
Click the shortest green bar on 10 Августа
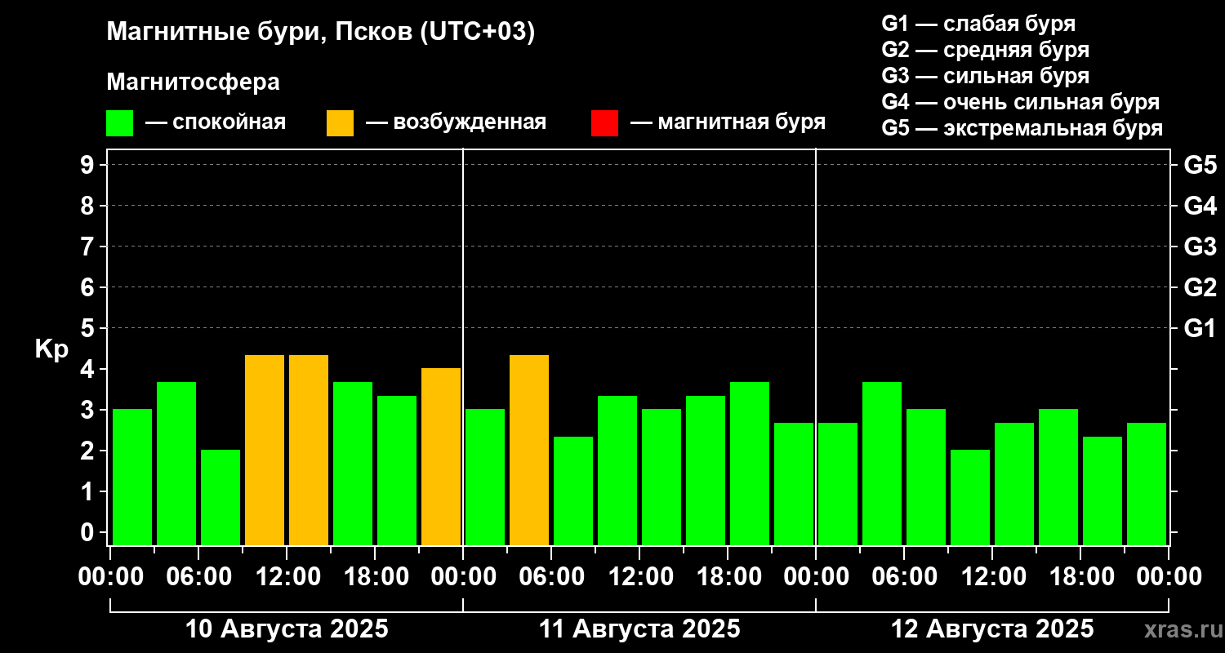(x=220, y=497)
